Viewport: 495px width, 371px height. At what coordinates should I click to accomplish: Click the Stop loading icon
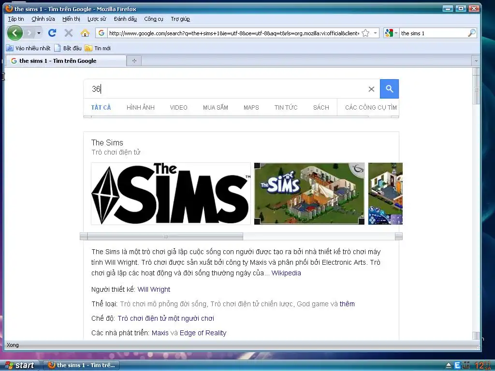(x=69, y=33)
